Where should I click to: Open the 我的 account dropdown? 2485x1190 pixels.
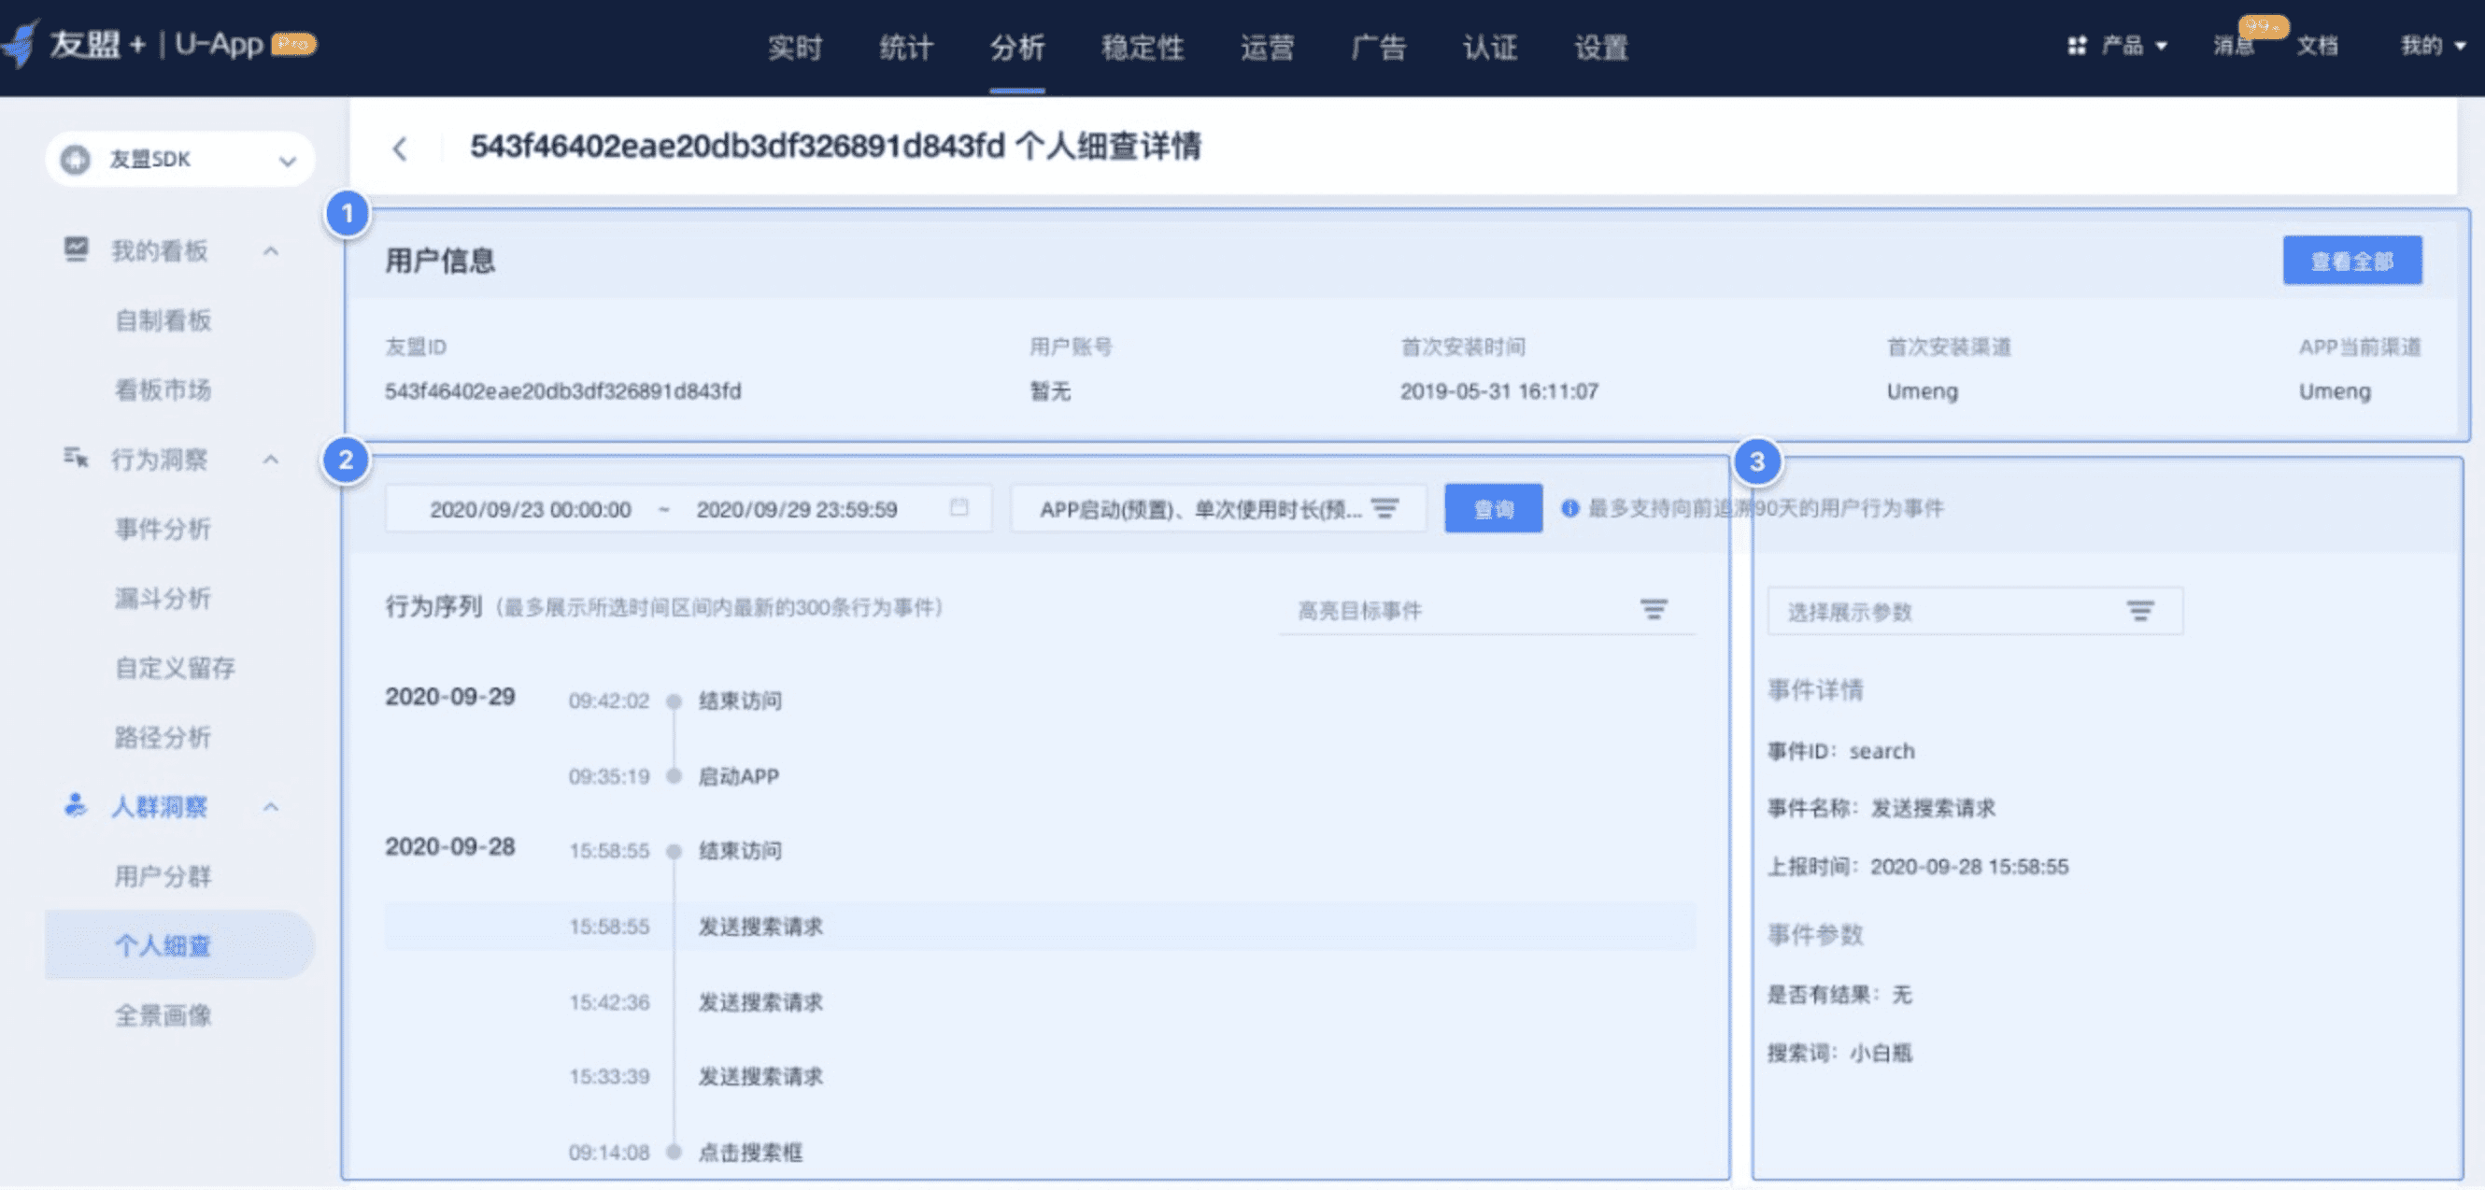[2432, 46]
